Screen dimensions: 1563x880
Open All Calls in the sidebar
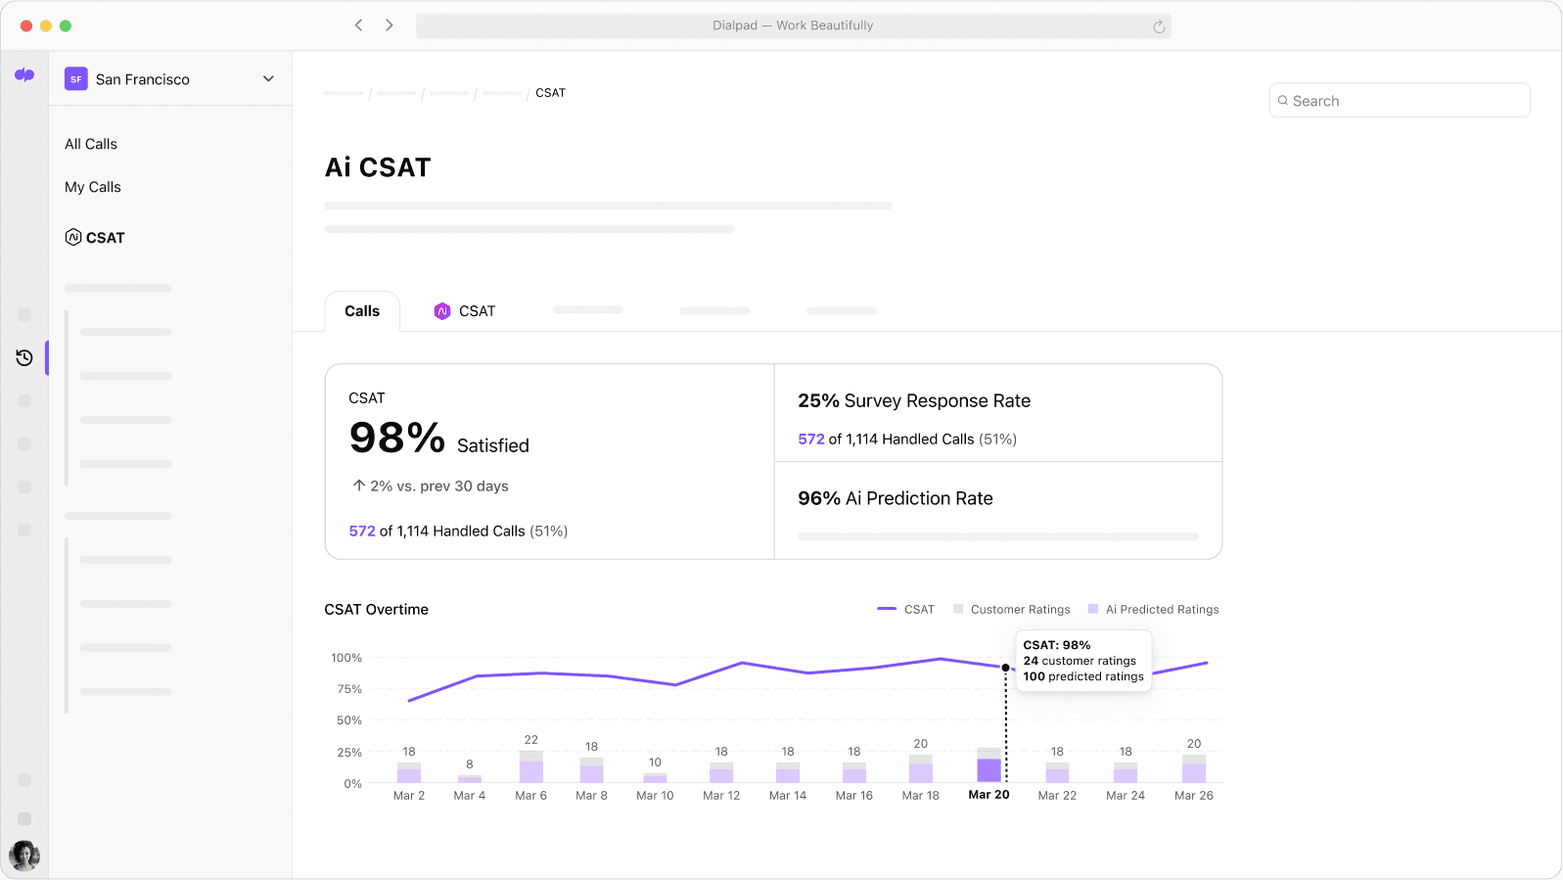[91, 144]
